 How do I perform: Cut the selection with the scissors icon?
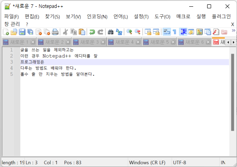click(x=65, y=32)
